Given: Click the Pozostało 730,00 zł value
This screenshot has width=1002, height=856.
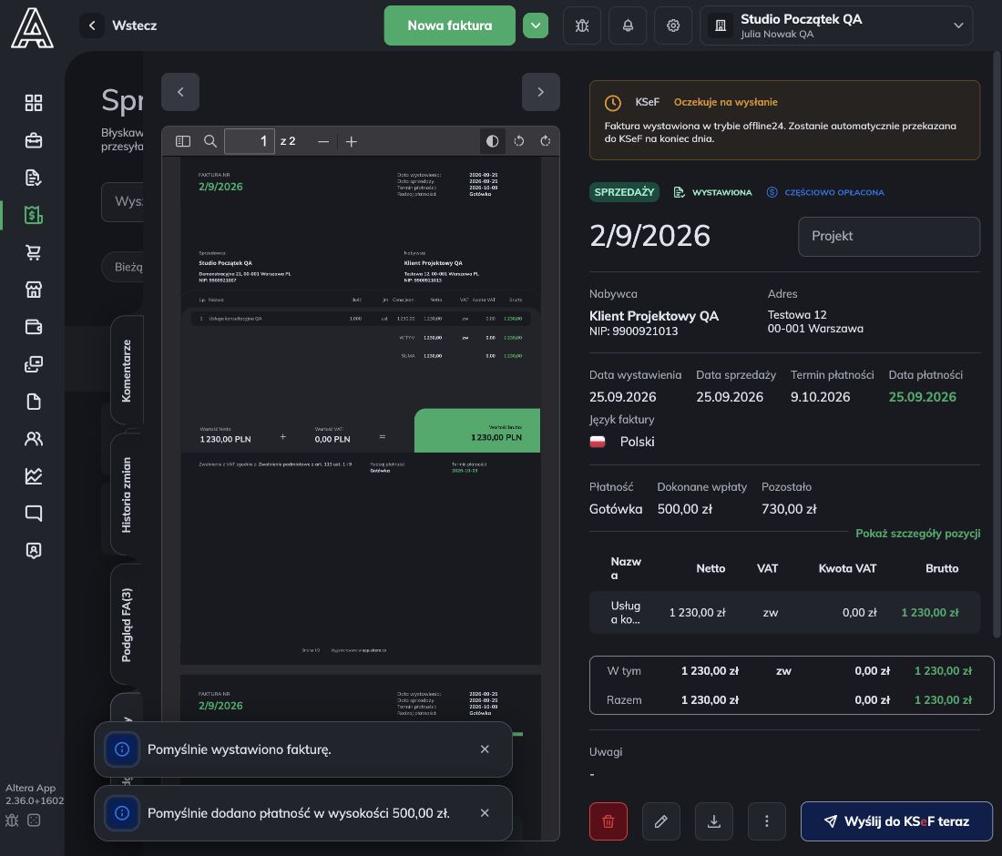Looking at the screenshot, I should click(789, 509).
